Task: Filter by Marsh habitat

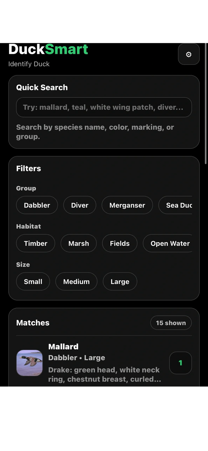Action: coord(79,243)
